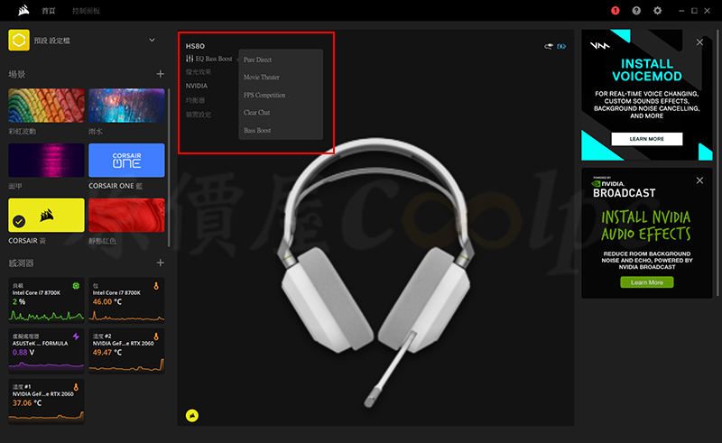Open the notifications alert badge
Screen dimensions: 722x443
[x=616, y=11]
